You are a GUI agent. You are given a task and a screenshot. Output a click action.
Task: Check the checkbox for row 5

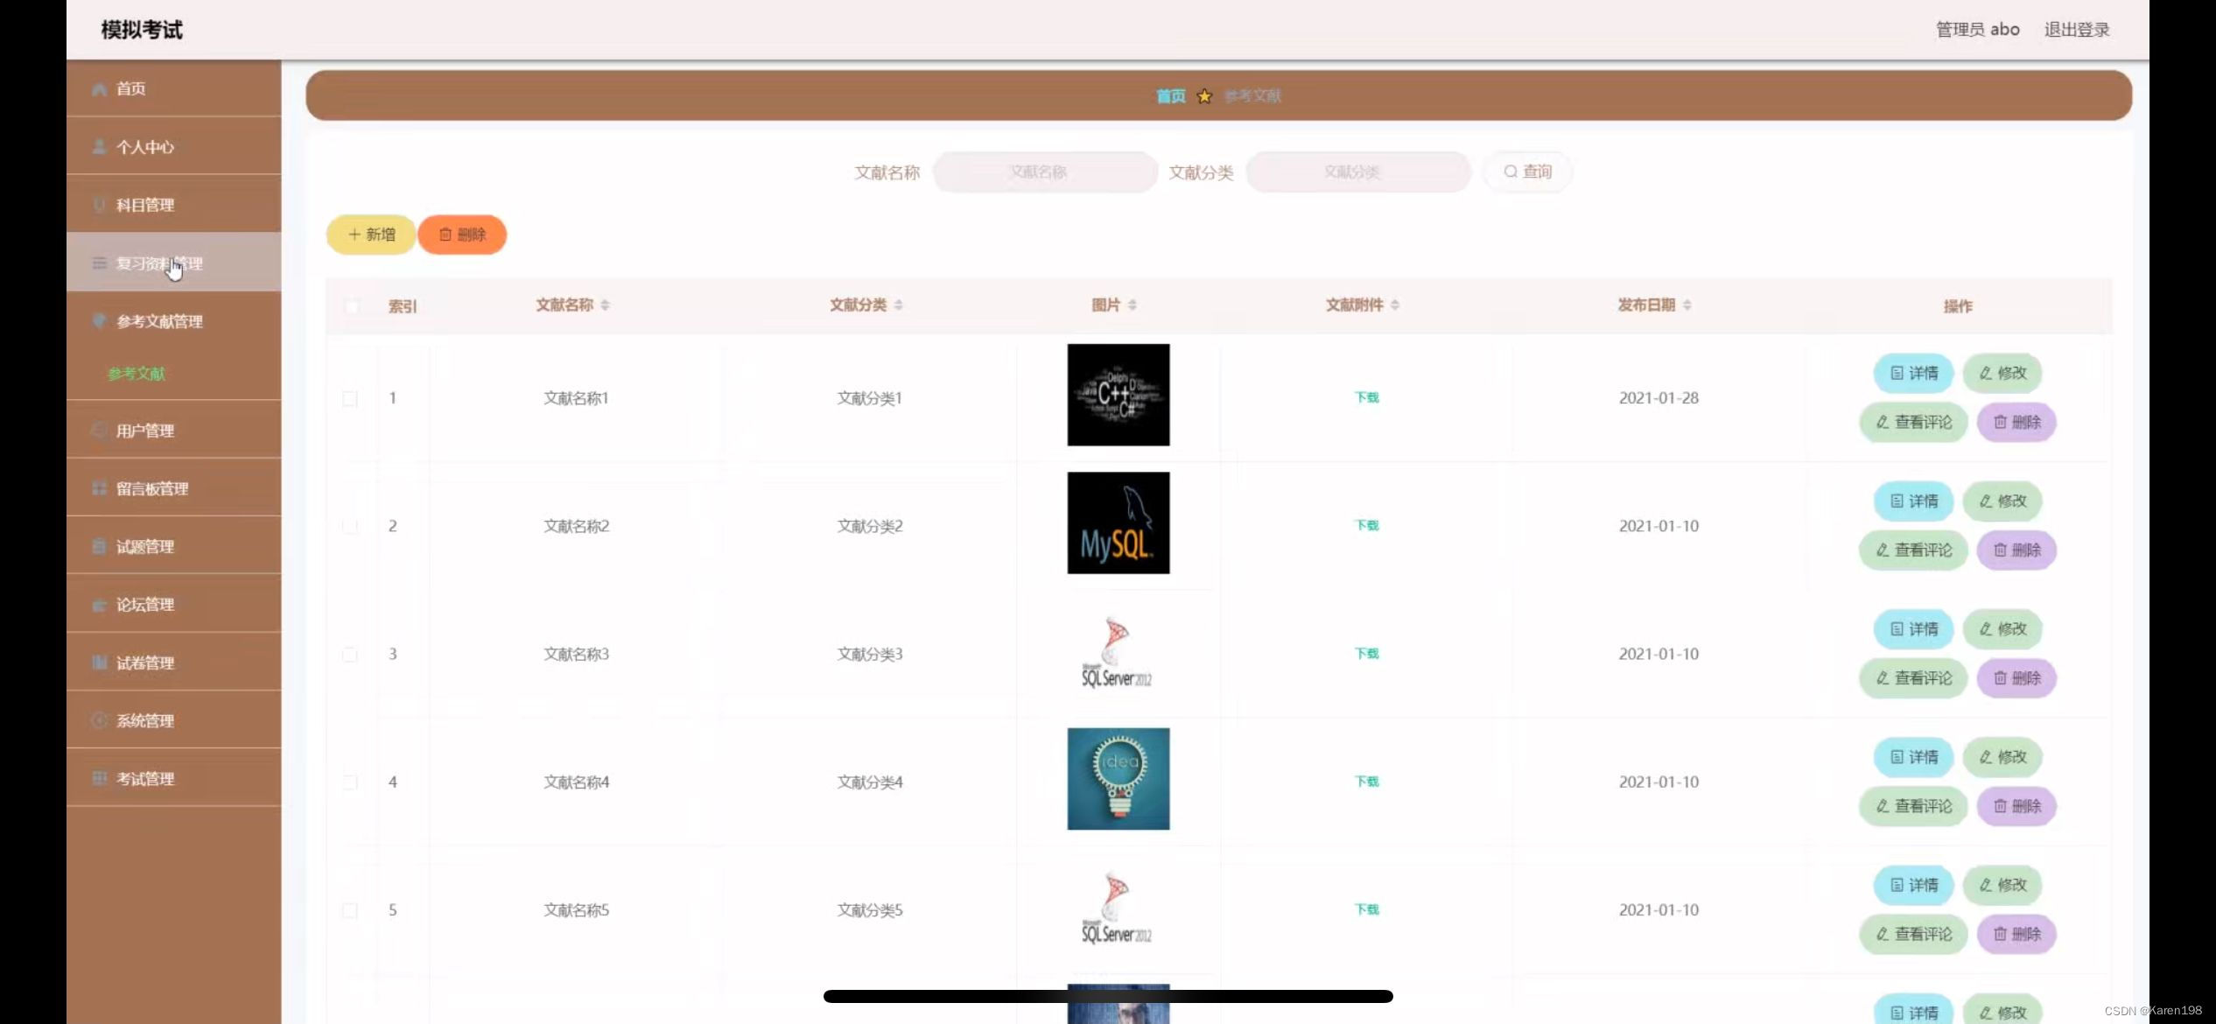350,910
